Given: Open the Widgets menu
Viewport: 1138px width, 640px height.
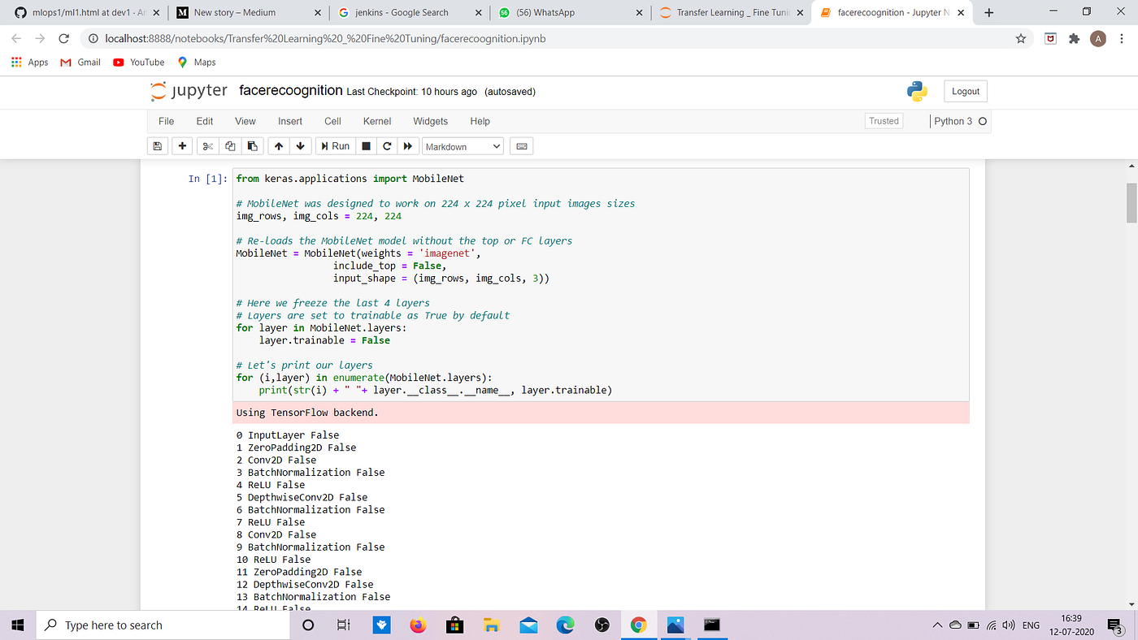Looking at the screenshot, I should 430,121.
